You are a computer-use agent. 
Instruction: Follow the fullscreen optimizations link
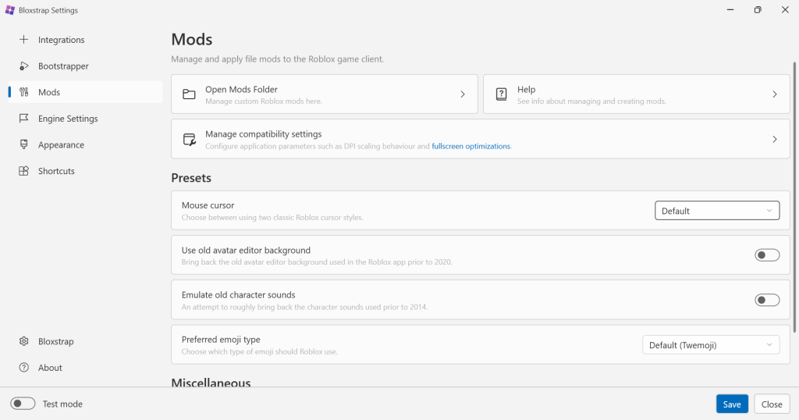point(471,146)
